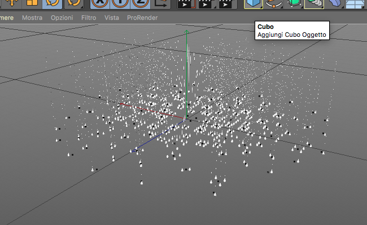Viewport: 367px width, 225px height.
Task: Open the Vista menu
Action: click(112, 17)
